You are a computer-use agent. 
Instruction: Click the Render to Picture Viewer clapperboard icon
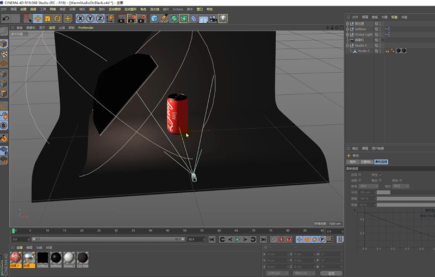[x=132, y=18]
